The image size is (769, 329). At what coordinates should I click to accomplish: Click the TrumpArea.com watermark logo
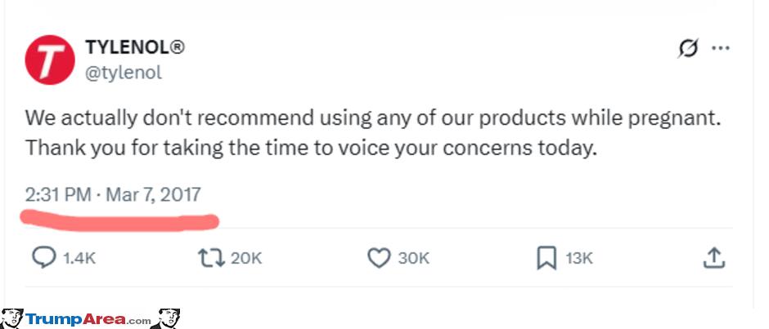[88, 319]
